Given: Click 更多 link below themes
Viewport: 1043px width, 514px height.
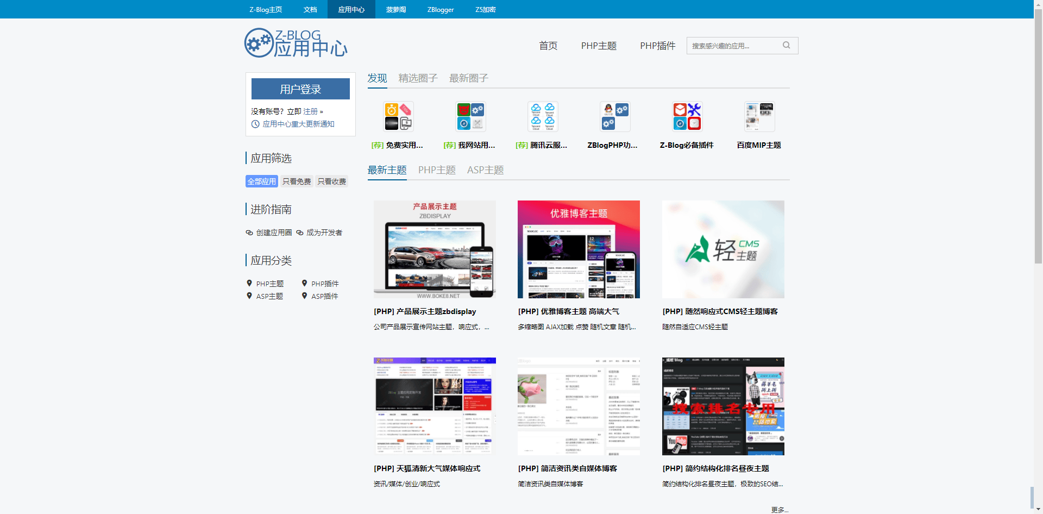Looking at the screenshot, I should tap(780, 510).
